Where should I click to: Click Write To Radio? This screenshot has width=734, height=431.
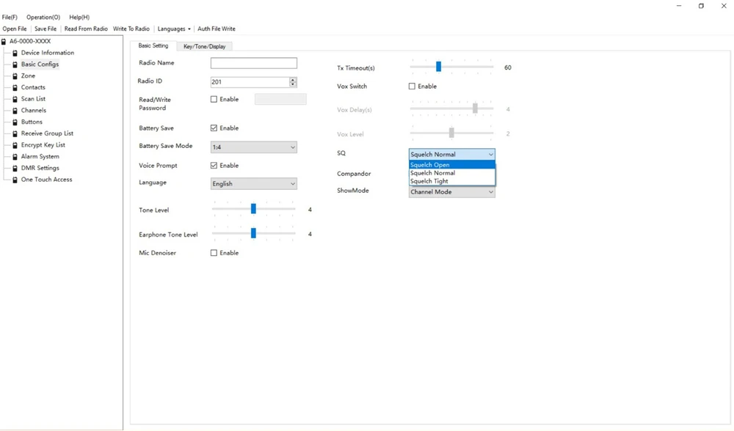coord(131,29)
